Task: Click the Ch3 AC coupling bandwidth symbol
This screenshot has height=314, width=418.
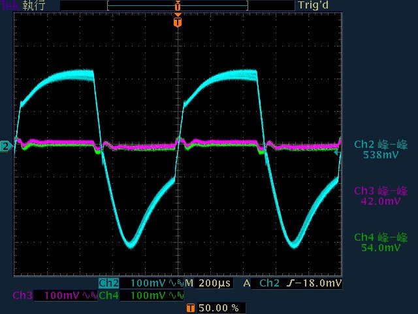Action: point(90,296)
